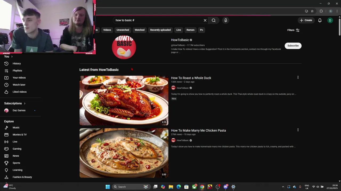The height and width of the screenshot is (191, 341).
Task: Bookmark this page with the star icon
Action: [312, 11]
